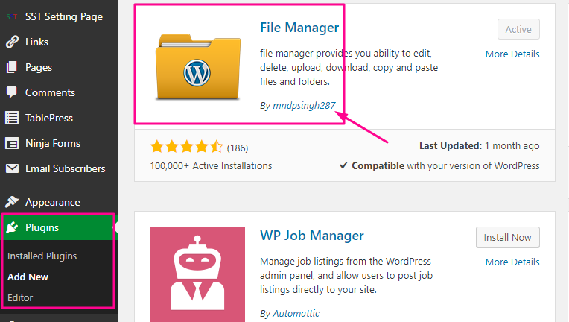Click the Plugins plug icon
This screenshot has height=322, width=569.
[x=12, y=227]
